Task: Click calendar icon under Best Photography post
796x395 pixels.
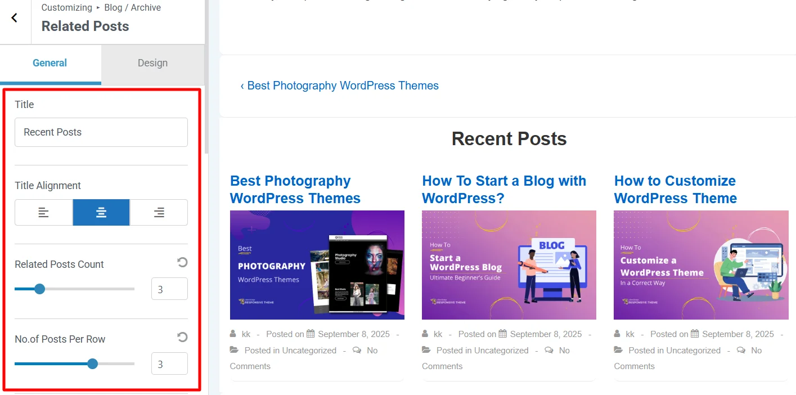Action: [x=311, y=334]
